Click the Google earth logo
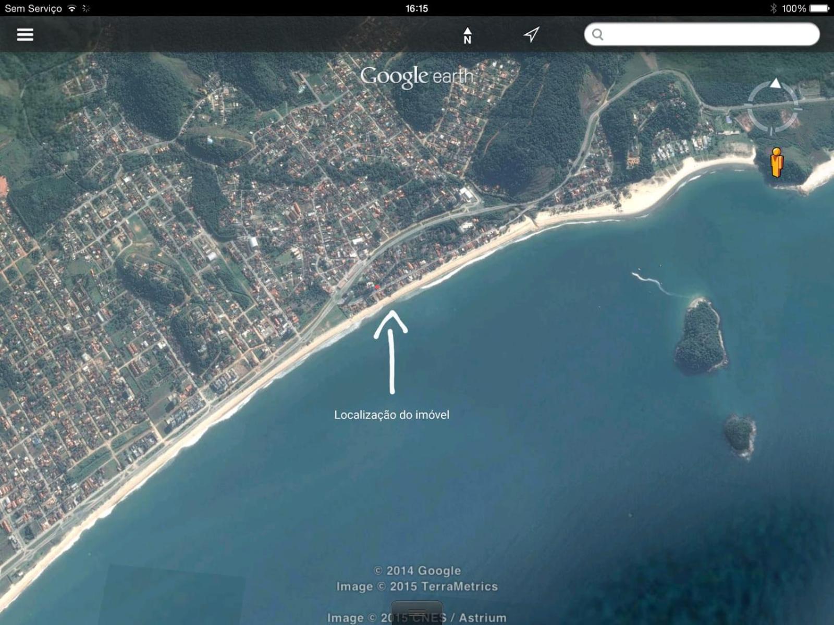834x625 pixels. pos(417,77)
